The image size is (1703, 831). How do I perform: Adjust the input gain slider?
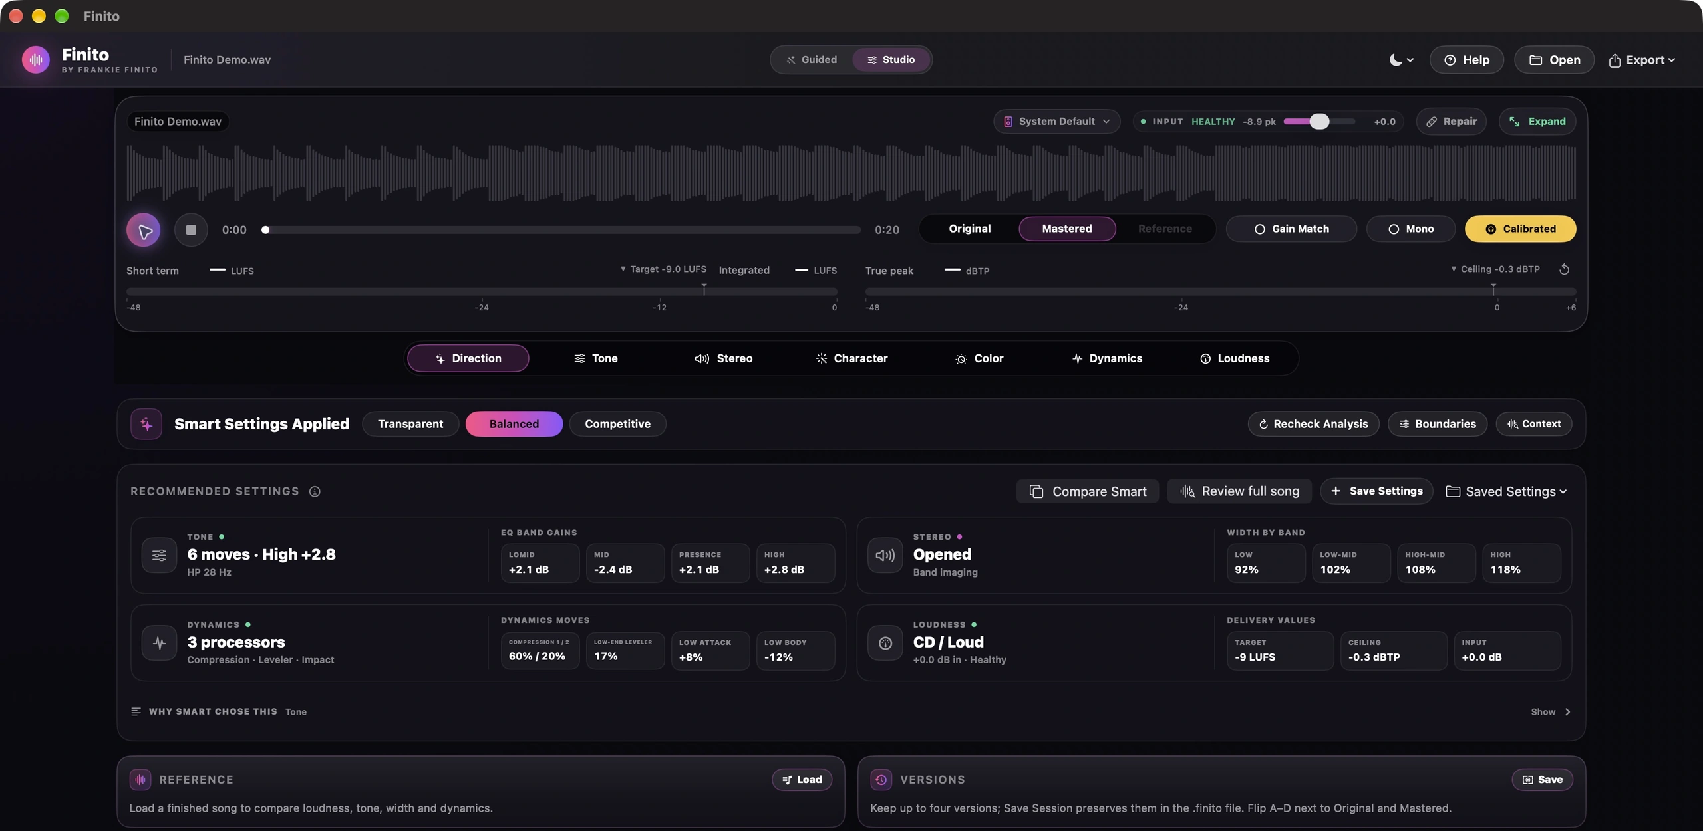point(1319,122)
